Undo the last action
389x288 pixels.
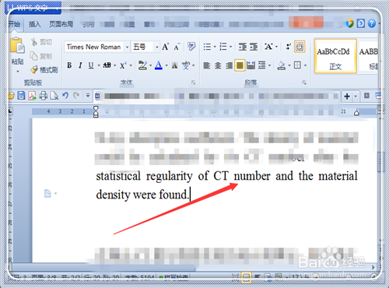pos(65,96)
